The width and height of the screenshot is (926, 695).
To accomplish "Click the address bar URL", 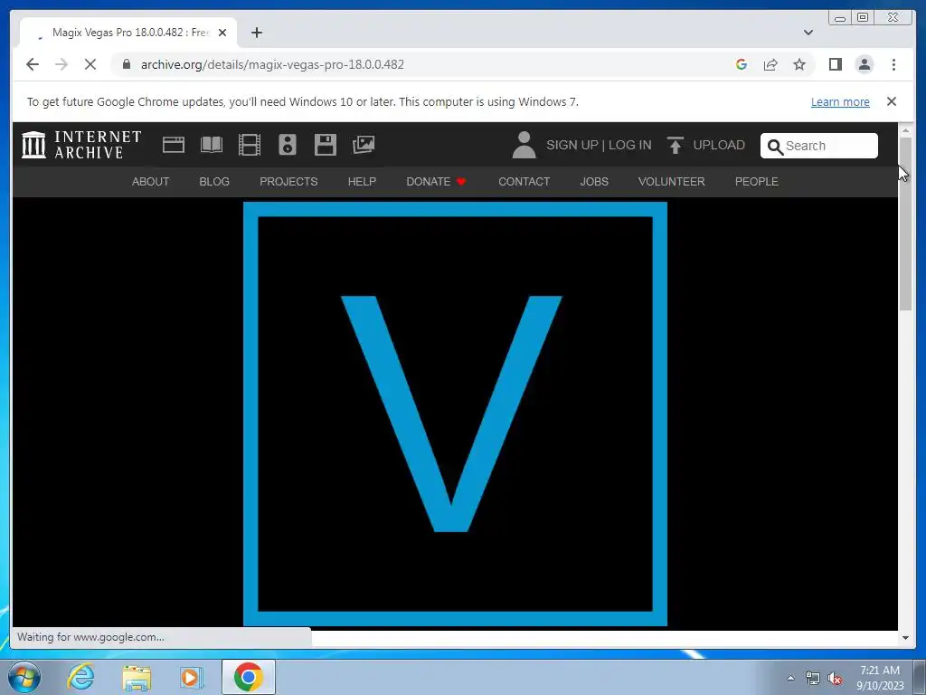I will pos(272,64).
